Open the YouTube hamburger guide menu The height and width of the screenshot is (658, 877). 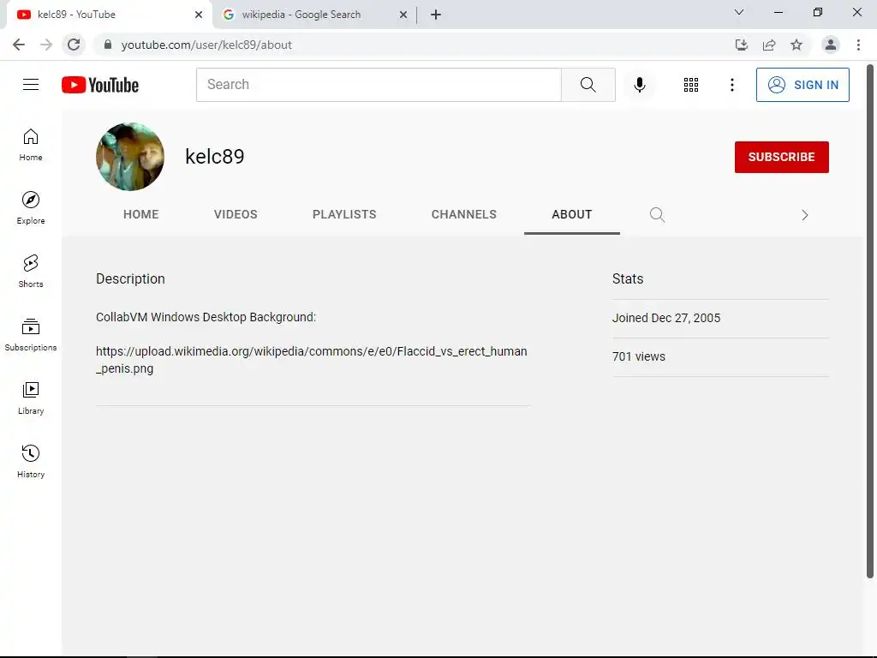pos(31,85)
